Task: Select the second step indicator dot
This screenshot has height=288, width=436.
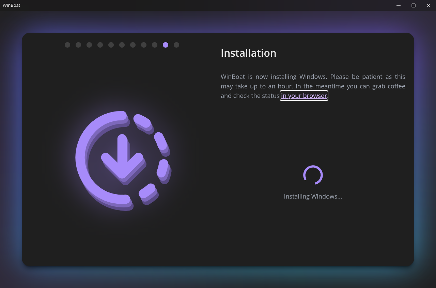Action: pyautogui.click(x=78, y=45)
